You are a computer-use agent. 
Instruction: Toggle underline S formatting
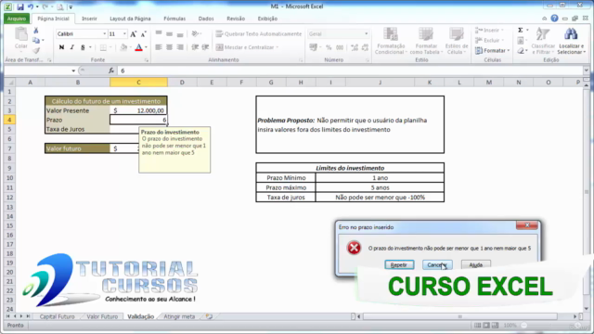pos(83,47)
